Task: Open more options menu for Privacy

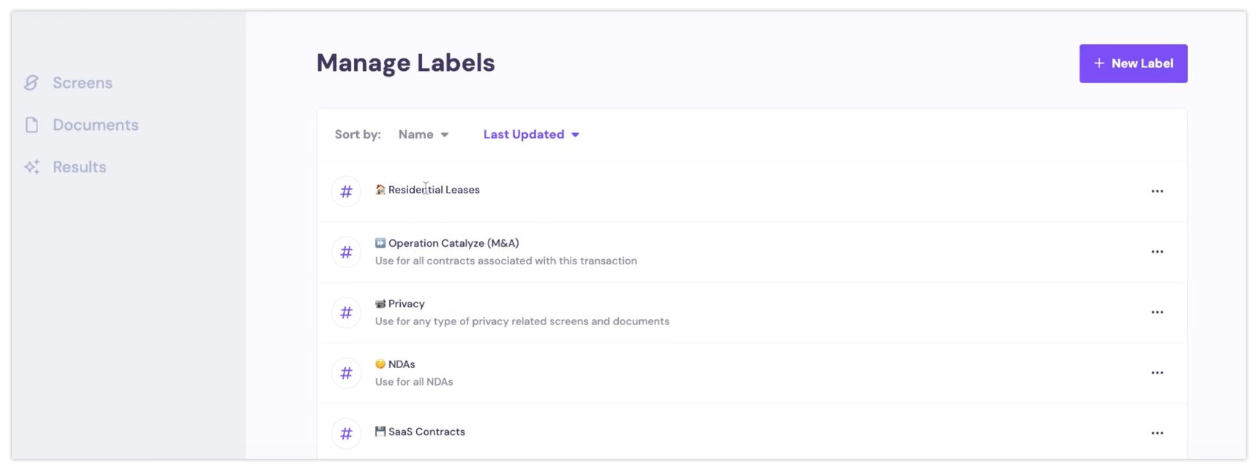Action: [1157, 313]
